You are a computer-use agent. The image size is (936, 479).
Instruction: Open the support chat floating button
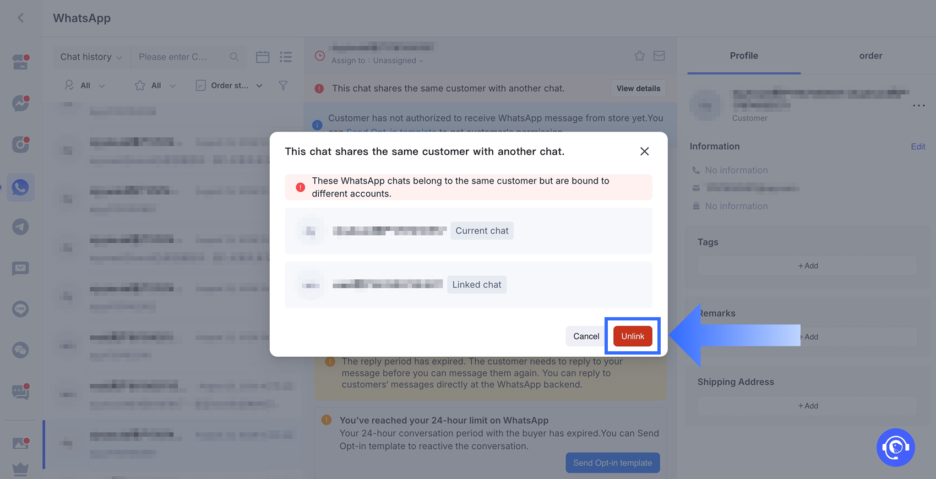click(x=895, y=448)
